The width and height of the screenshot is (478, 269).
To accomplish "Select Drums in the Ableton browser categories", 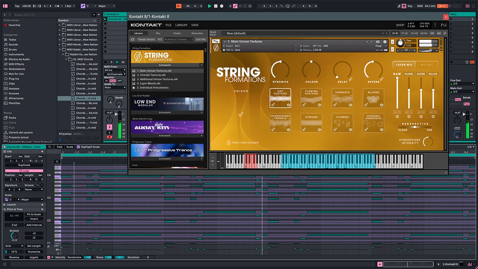I will click(x=13, y=49).
